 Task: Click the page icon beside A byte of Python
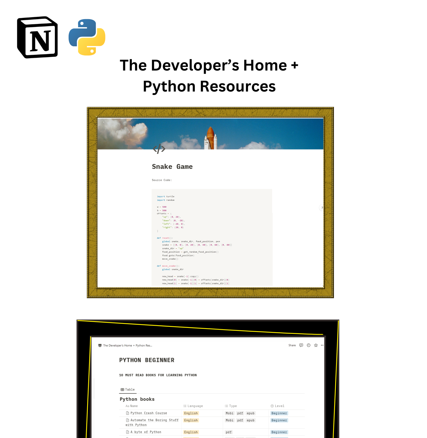[128, 432]
